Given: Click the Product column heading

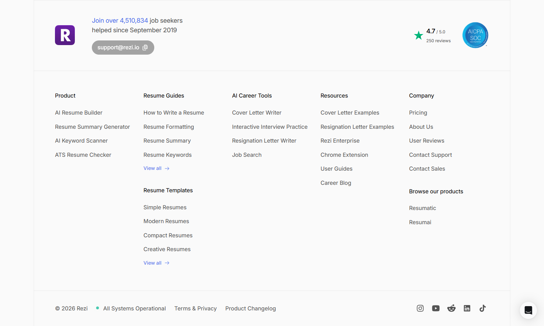Looking at the screenshot, I should [x=65, y=95].
